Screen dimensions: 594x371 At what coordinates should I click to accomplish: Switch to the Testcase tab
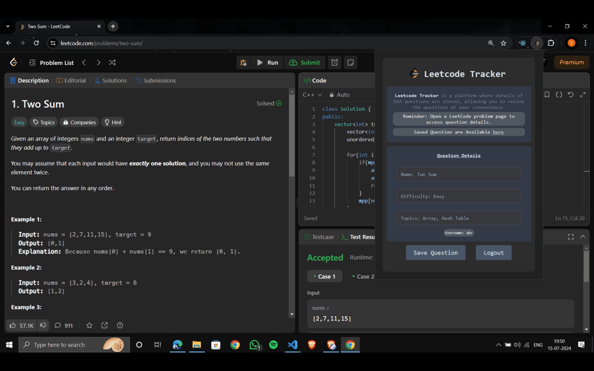coord(319,237)
